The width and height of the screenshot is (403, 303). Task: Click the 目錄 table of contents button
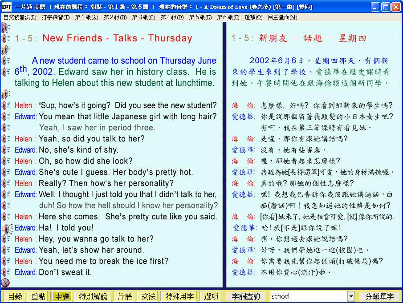(x=15, y=296)
